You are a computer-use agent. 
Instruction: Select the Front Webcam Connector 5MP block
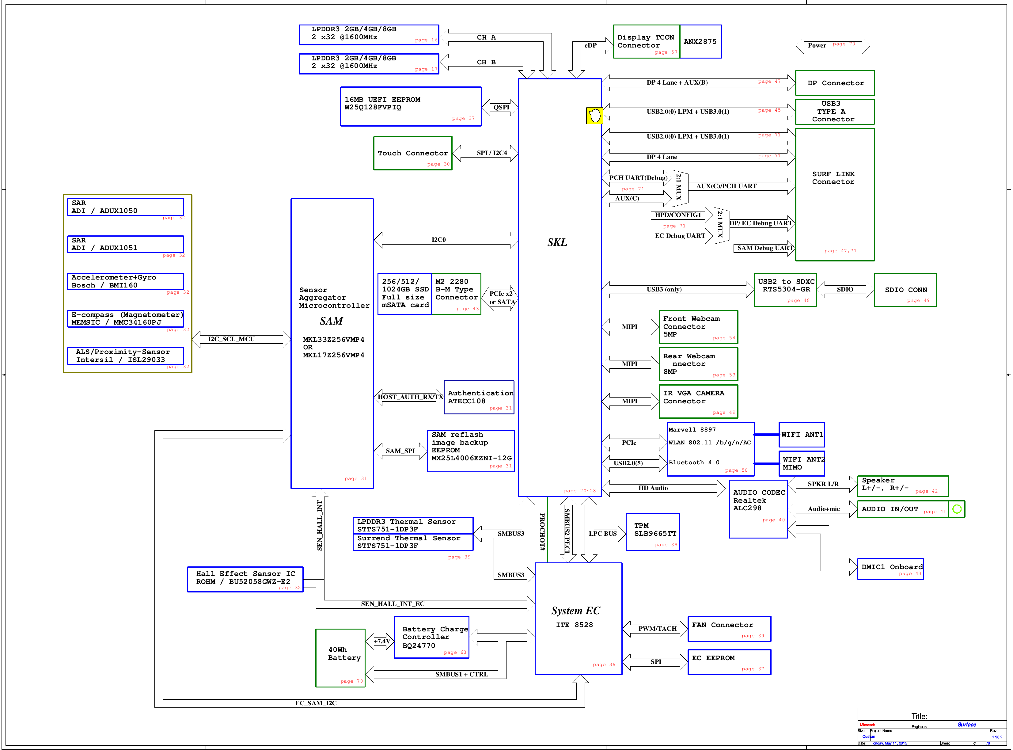(x=698, y=327)
